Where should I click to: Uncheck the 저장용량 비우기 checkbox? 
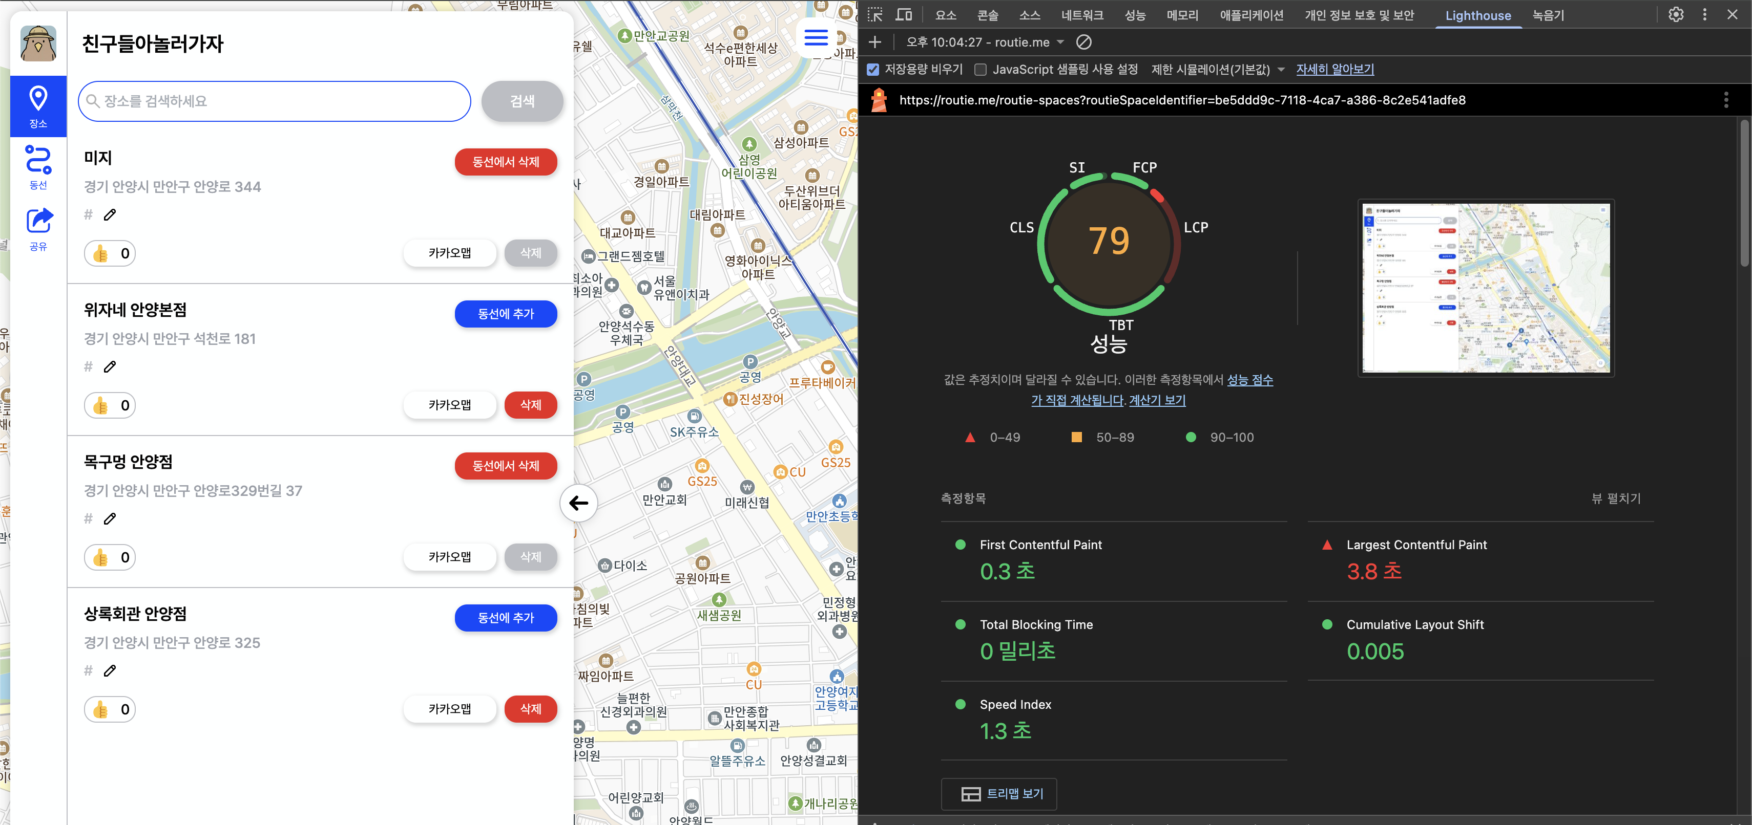[x=873, y=69]
